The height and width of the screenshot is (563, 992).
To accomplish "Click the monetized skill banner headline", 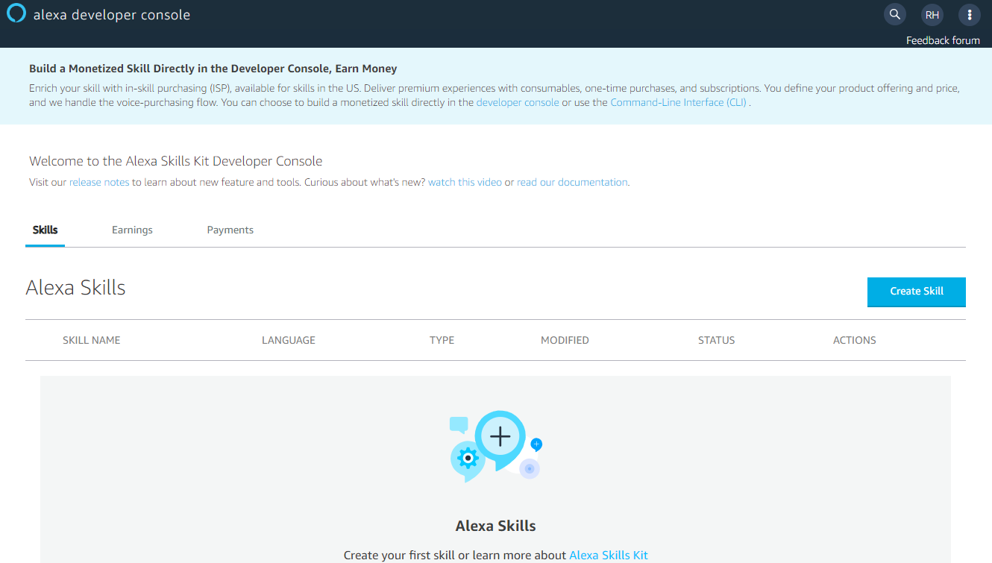I will click(213, 69).
